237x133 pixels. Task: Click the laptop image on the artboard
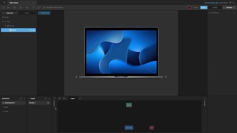(121, 53)
